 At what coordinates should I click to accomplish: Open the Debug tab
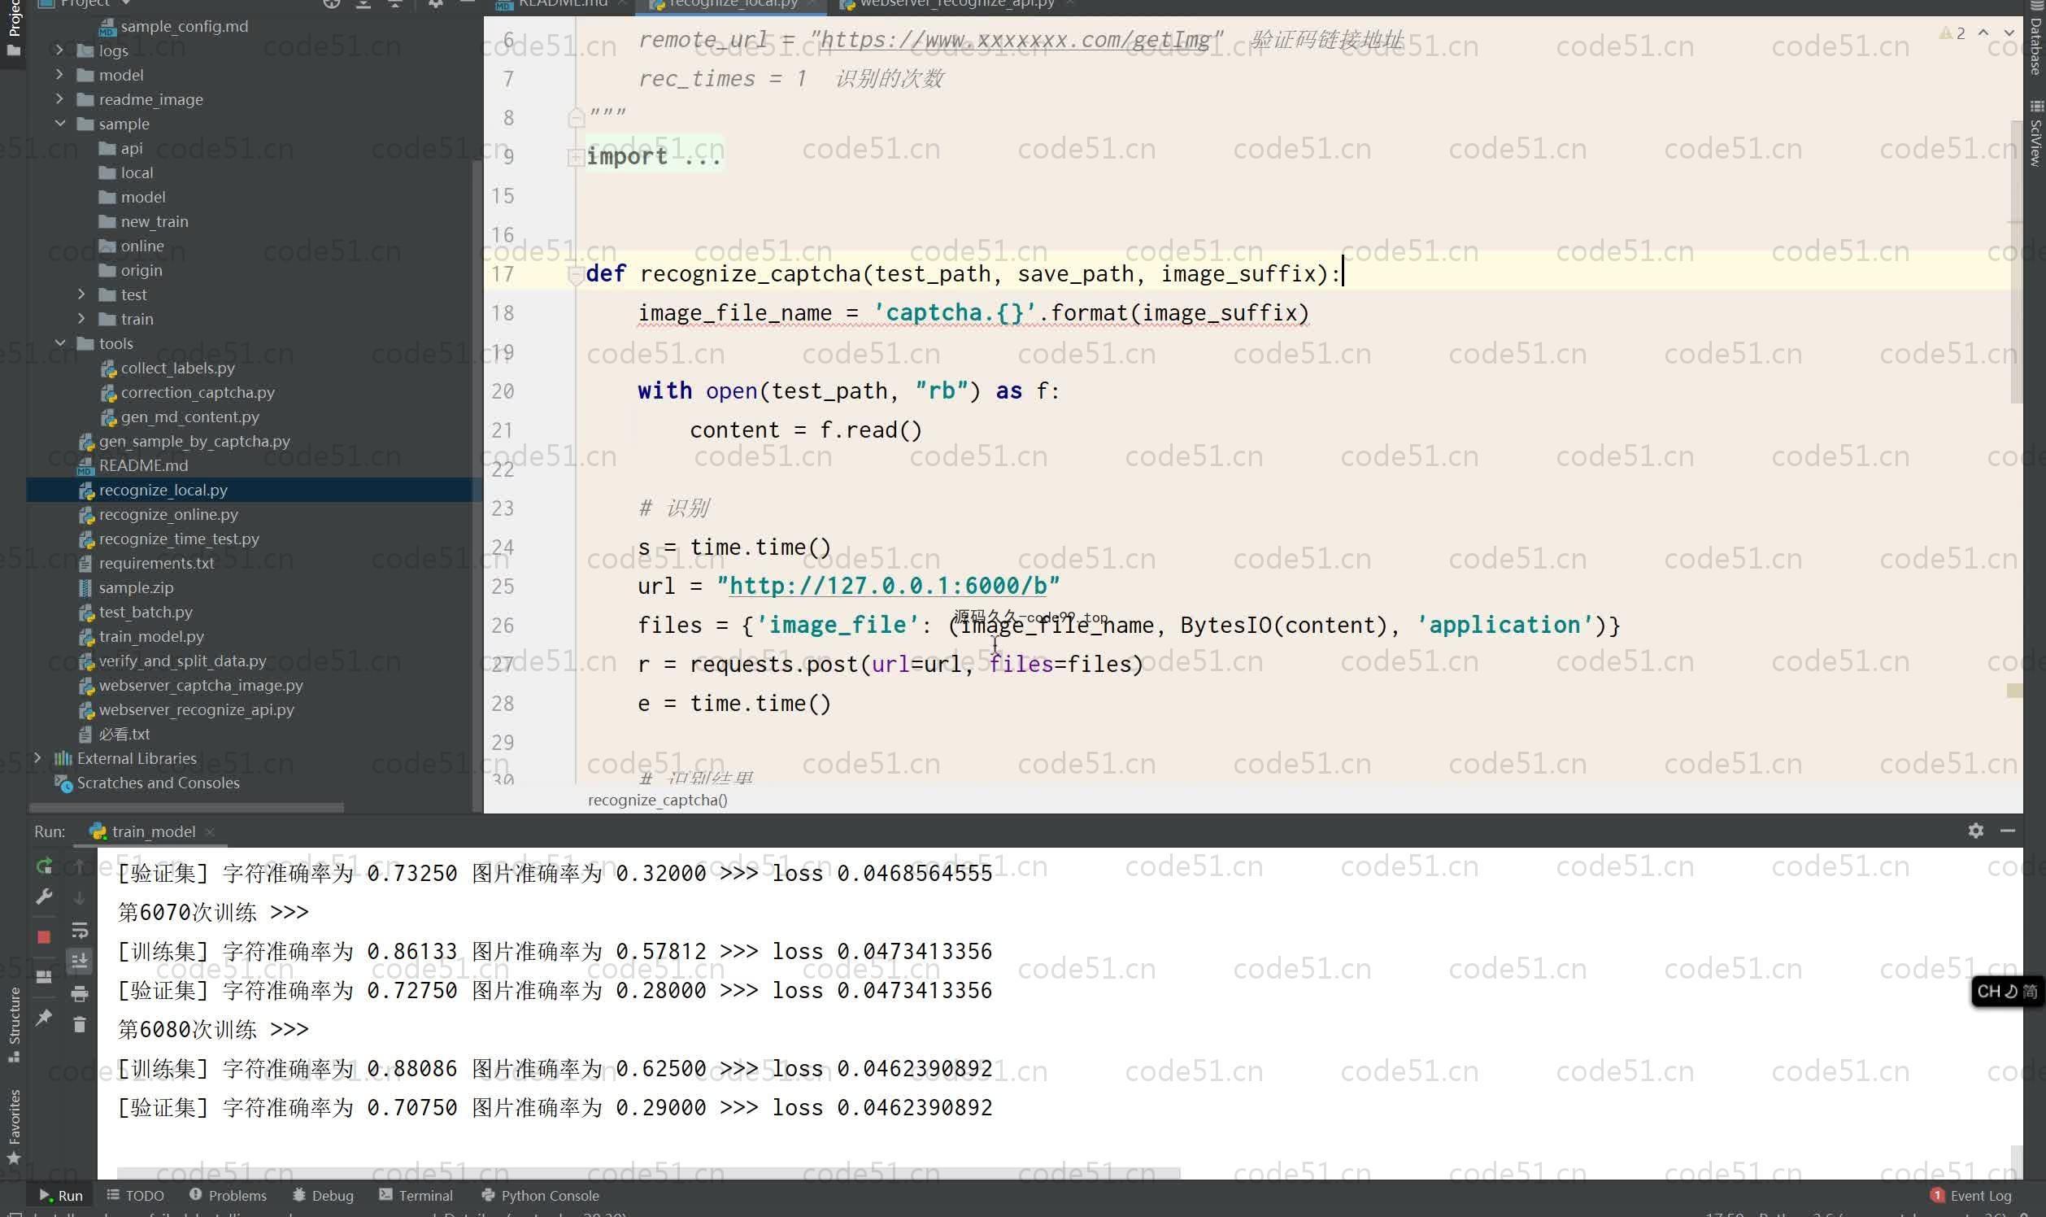coord(323,1196)
